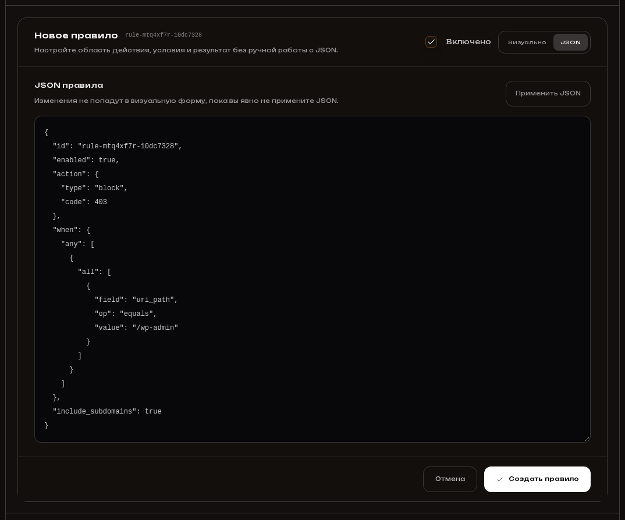
Task: Click the "include_subdomains": true line
Action: coord(107,411)
